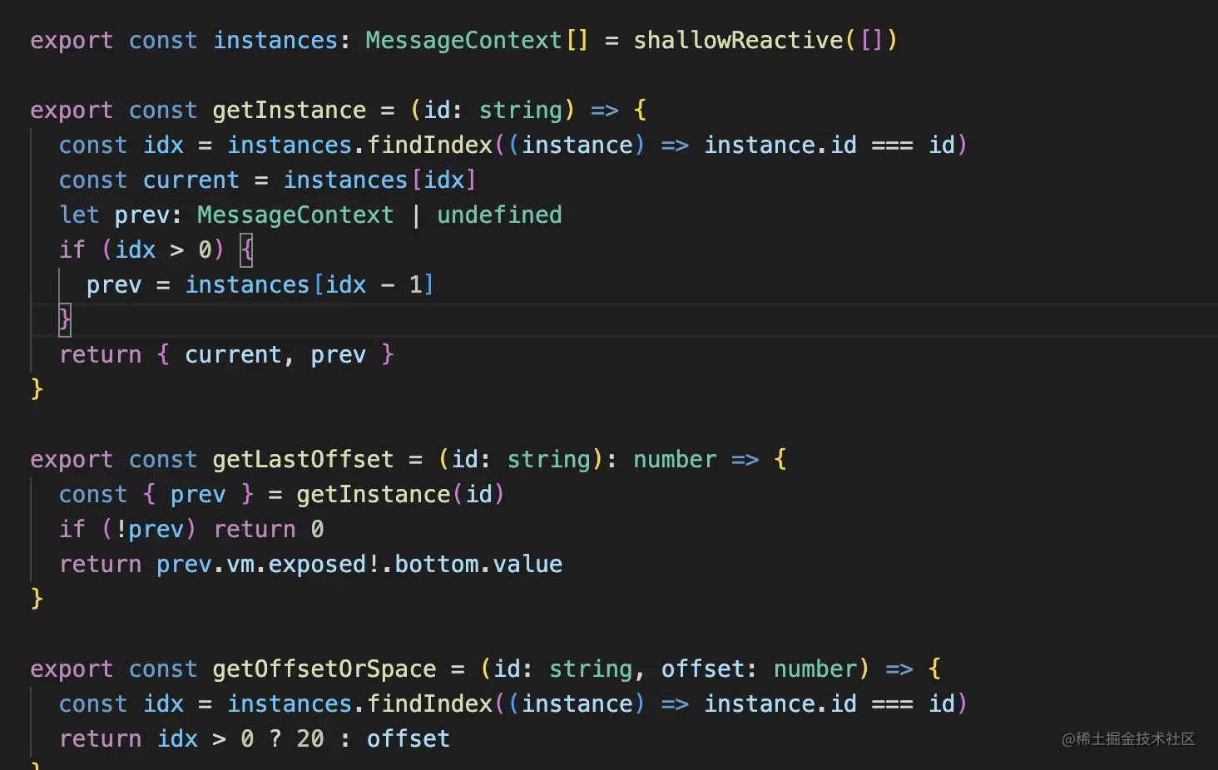This screenshot has height=770, width=1218.
Task: Place cursor on function name 'getInstance' declaration
Action: (x=289, y=110)
